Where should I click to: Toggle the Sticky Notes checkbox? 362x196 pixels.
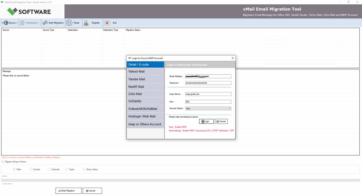click(84, 169)
